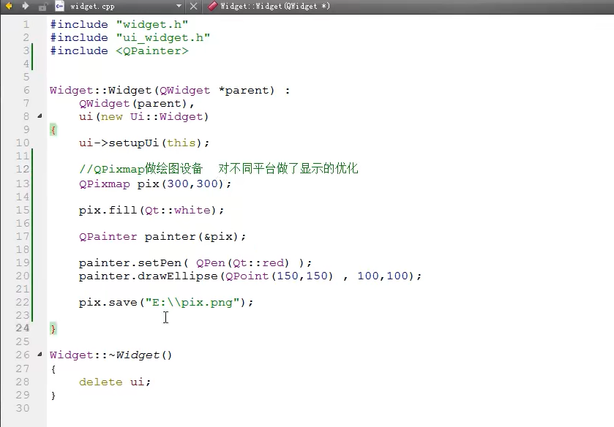Click the pix.save("E:\\pix.png"); line
The image size is (614, 427).
tap(166, 302)
